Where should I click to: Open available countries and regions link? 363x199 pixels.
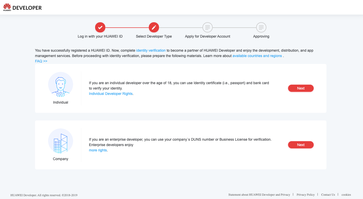point(257,56)
